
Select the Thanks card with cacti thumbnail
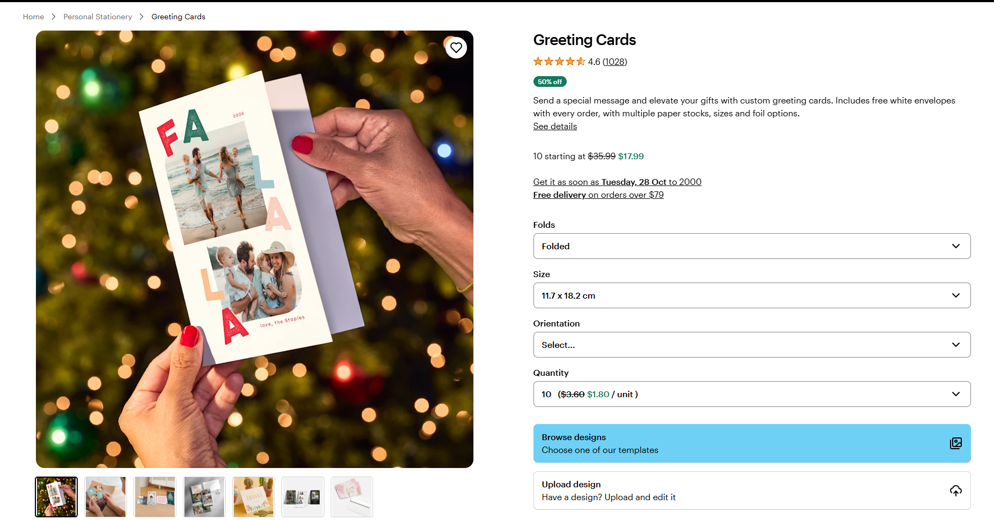254,497
